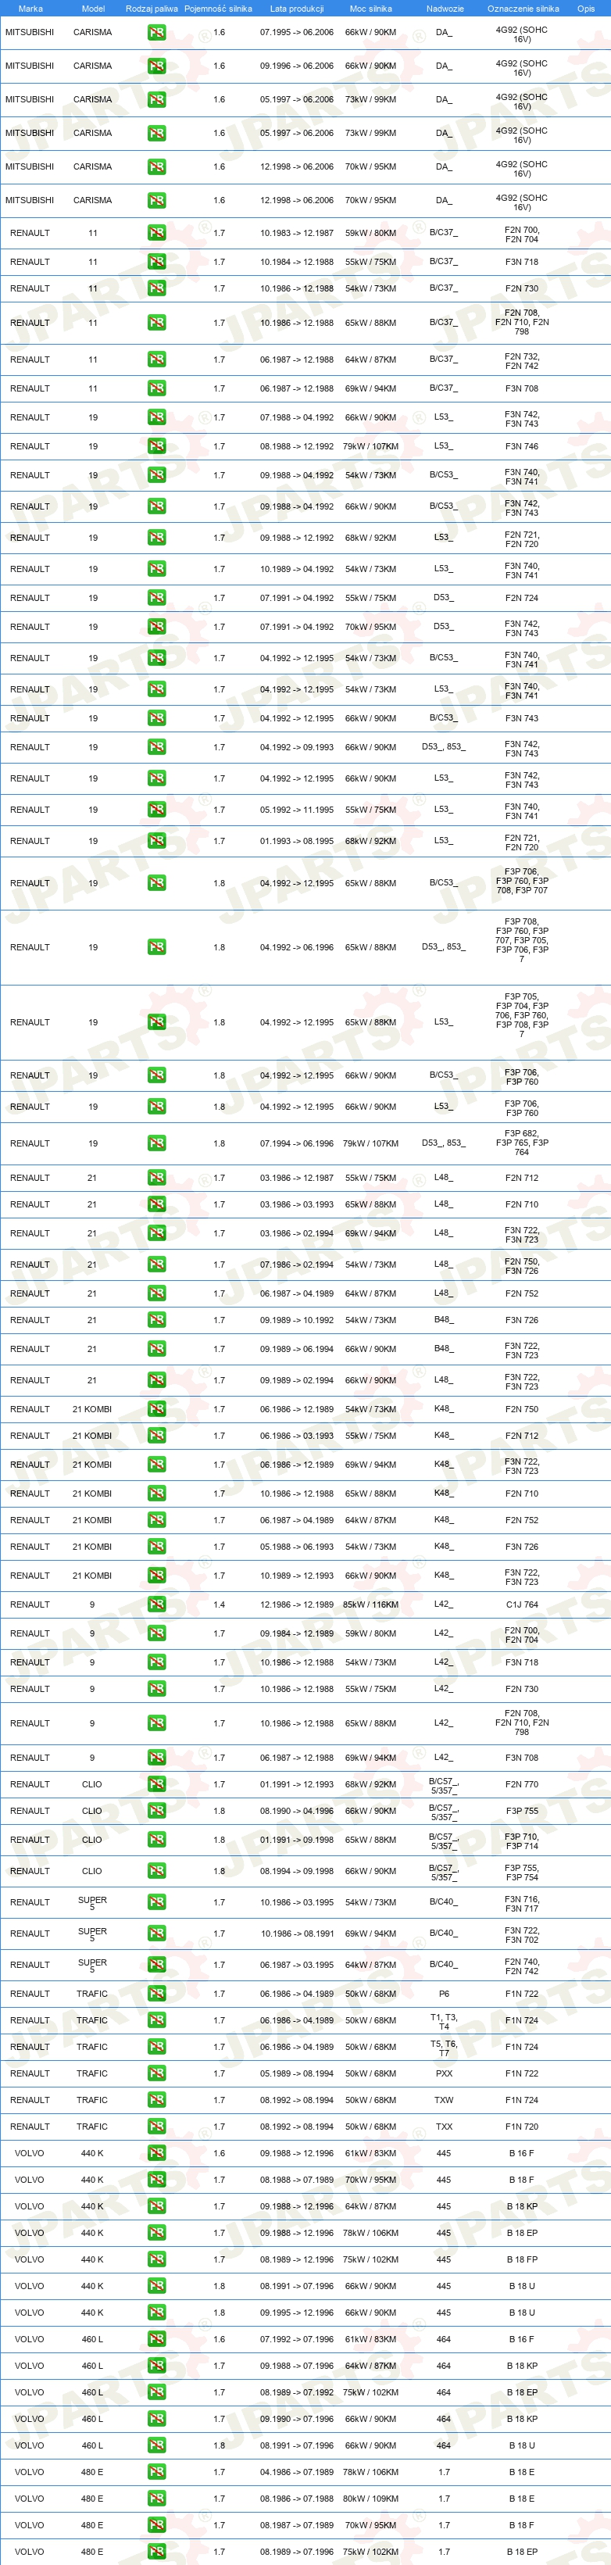Select fuel icon in Volvo 440 K B 16 F row
611x2565 pixels.
coord(156,2154)
